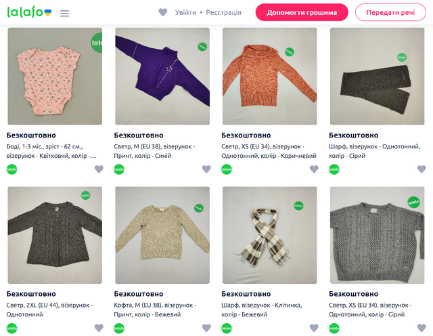The height and width of the screenshot is (336, 433).
Task: Open the checkered scarf photo
Action: (x=269, y=235)
